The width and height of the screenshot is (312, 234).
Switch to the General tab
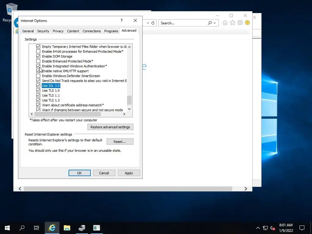tap(28, 31)
